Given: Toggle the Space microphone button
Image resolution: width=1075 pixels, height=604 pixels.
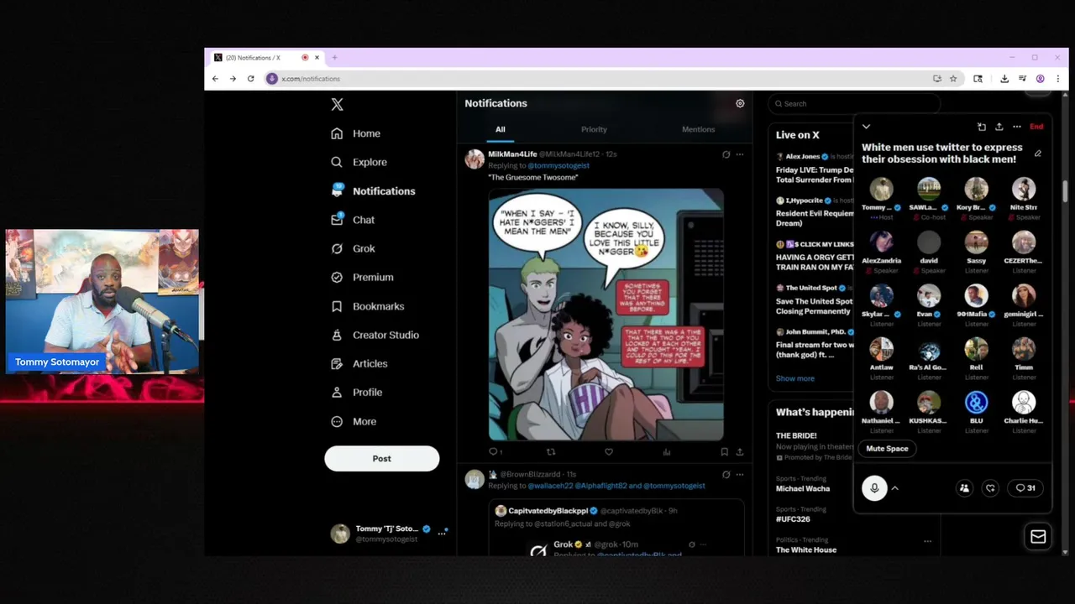Looking at the screenshot, I should (x=874, y=488).
